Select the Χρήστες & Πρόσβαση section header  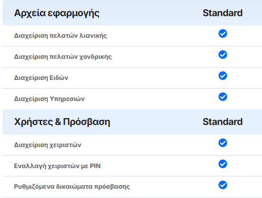point(132,122)
